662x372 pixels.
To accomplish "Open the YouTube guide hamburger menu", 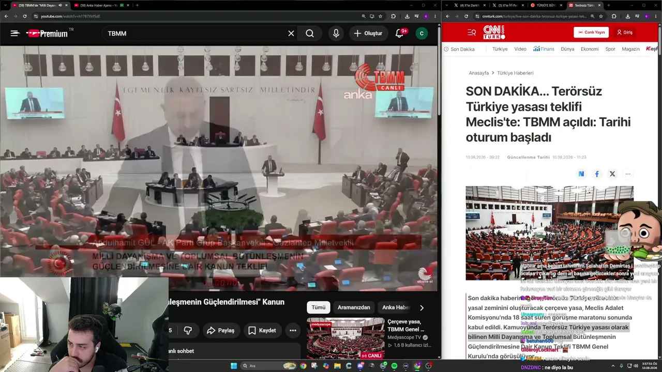I will click(15, 33).
